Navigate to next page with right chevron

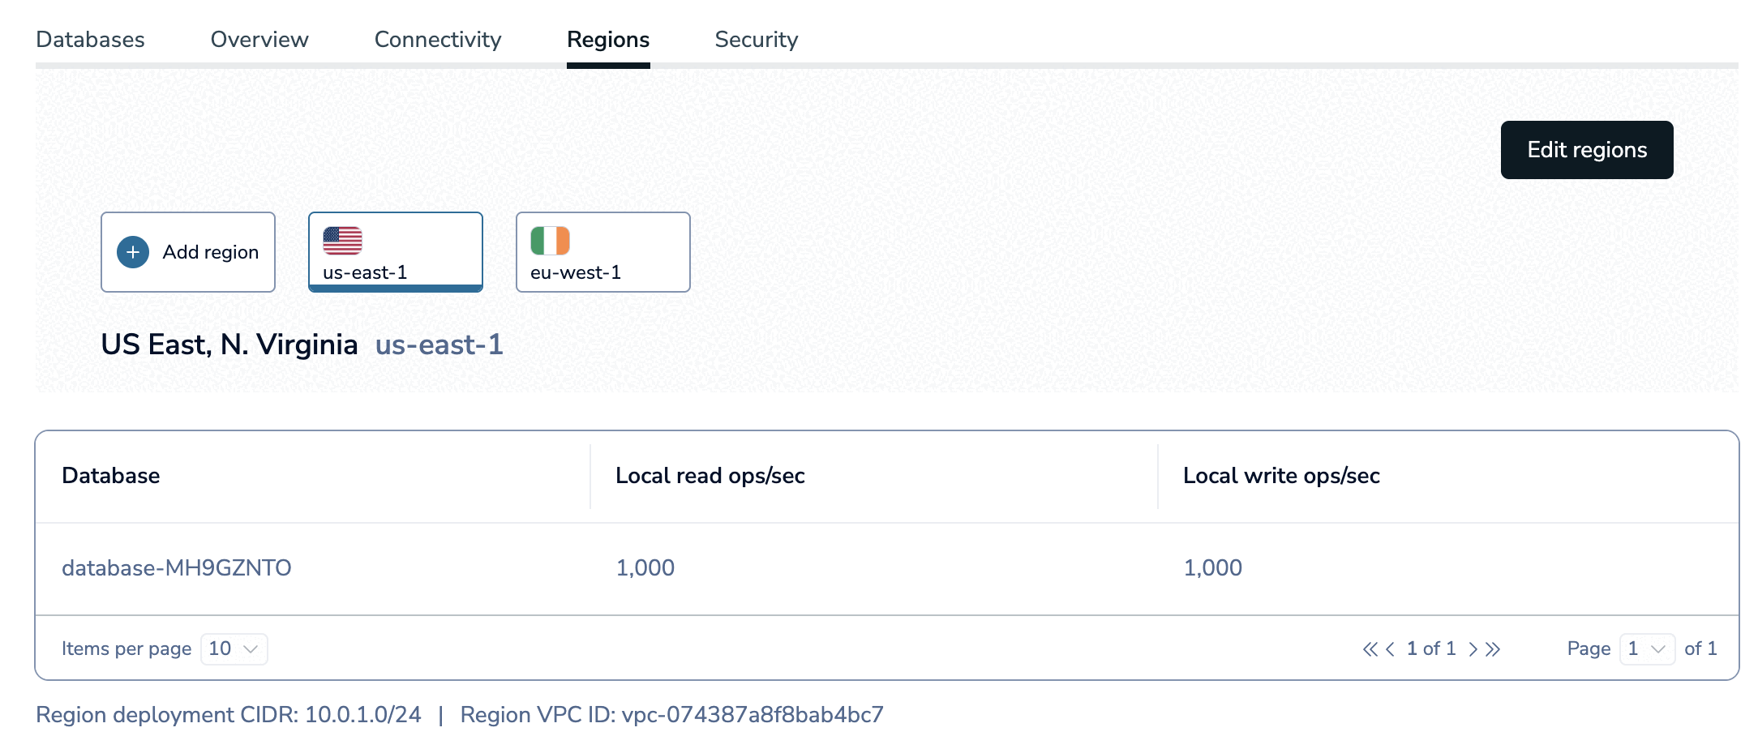[1475, 648]
